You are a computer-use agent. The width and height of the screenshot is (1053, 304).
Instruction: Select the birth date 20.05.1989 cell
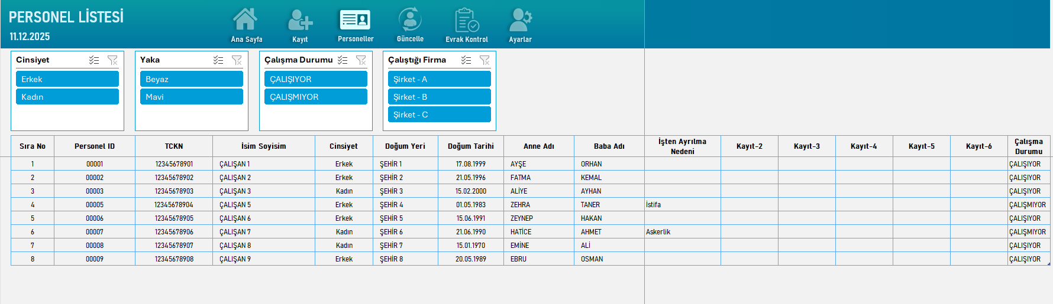point(471,259)
